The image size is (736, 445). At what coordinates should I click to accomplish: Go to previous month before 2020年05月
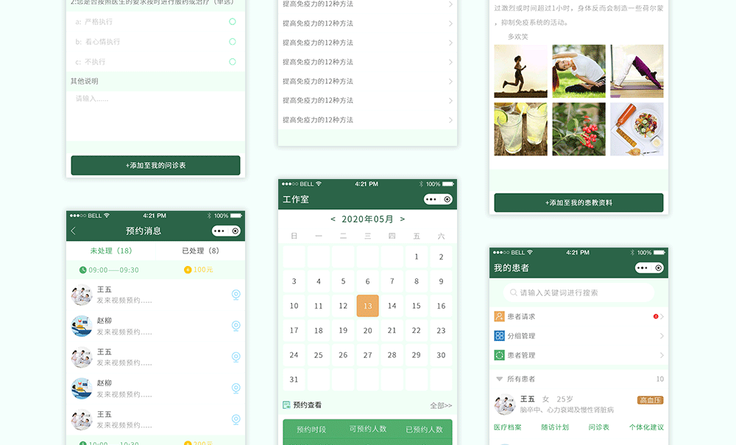click(333, 219)
